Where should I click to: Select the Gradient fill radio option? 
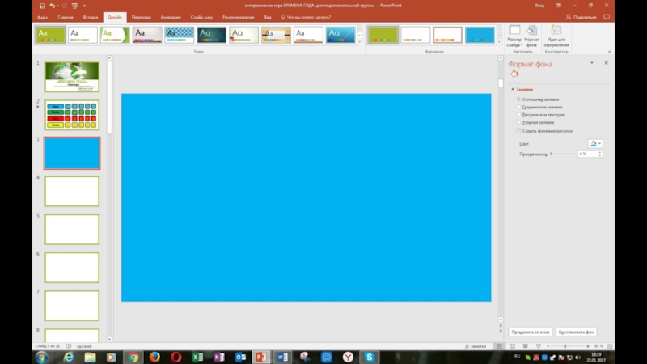pyautogui.click(x=518, y=107)
